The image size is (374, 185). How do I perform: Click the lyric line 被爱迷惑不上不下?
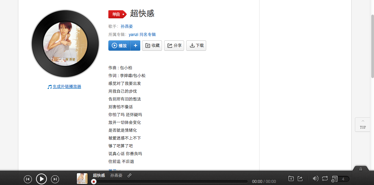pyautogui.click(x=125, y=138)
